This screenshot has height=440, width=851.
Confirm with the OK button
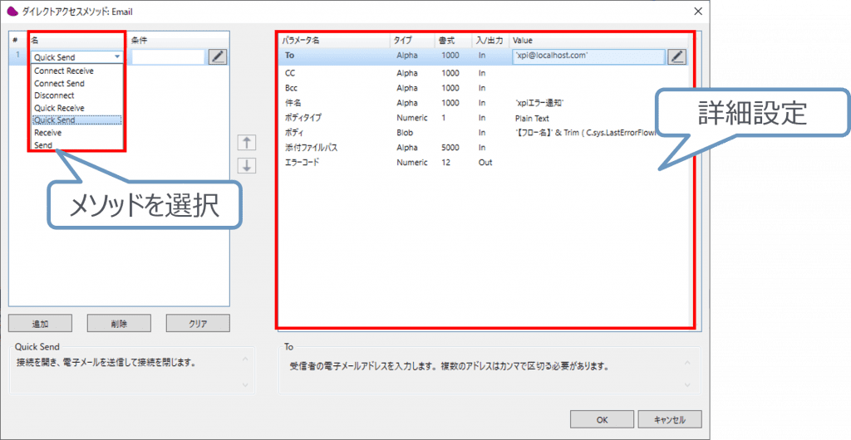click(x=602, y=418)
